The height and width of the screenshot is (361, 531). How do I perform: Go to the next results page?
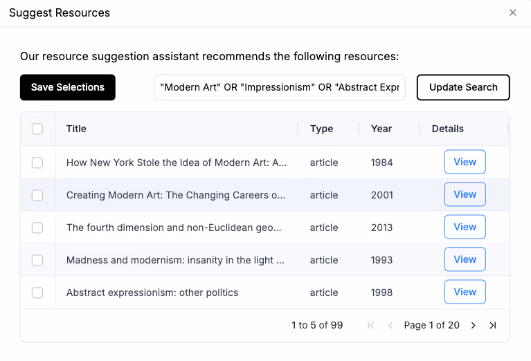pos(473,326)
